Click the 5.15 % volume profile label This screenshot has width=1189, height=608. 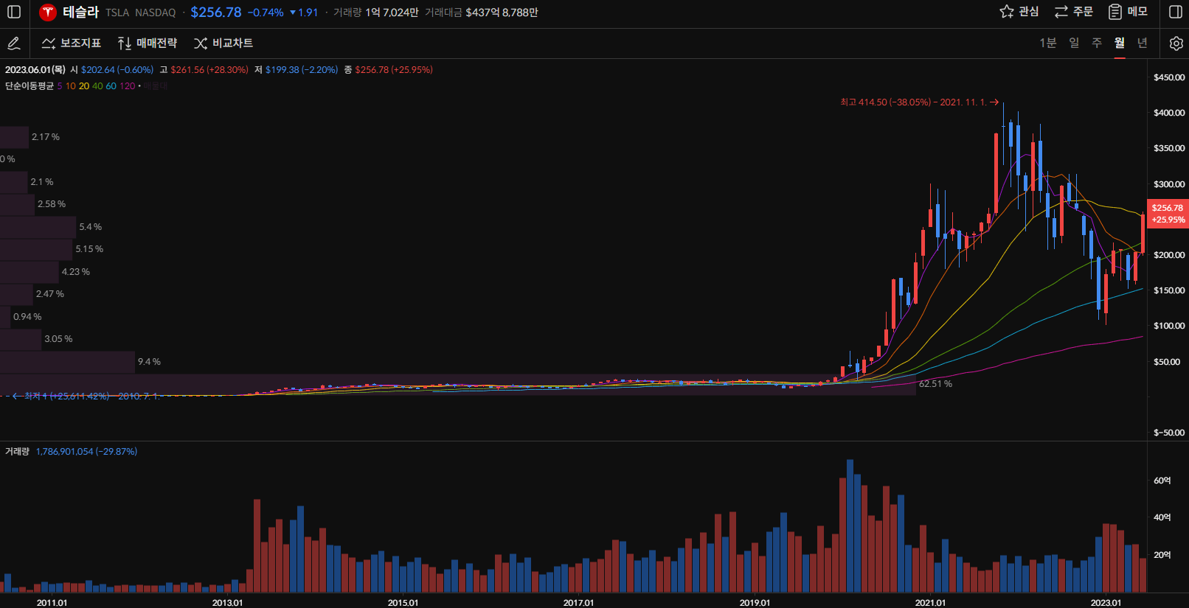click(x=89, y=249)
